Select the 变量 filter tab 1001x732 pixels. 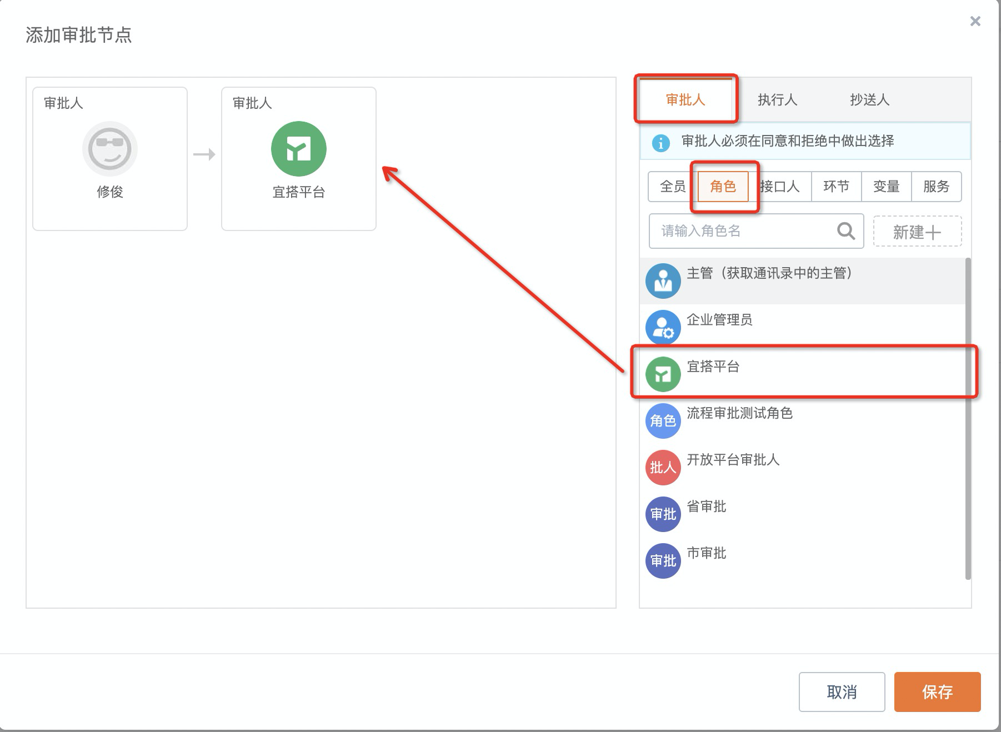point(887,187)
